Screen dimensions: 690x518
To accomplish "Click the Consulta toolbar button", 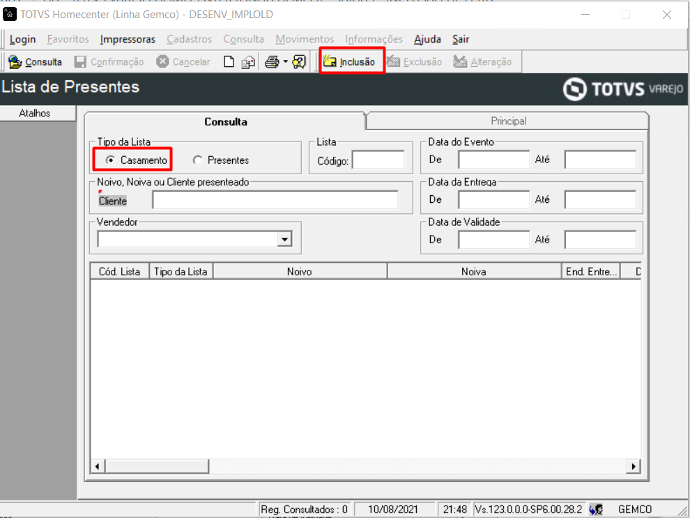I will pyautogui.click(x=36, y=62).
